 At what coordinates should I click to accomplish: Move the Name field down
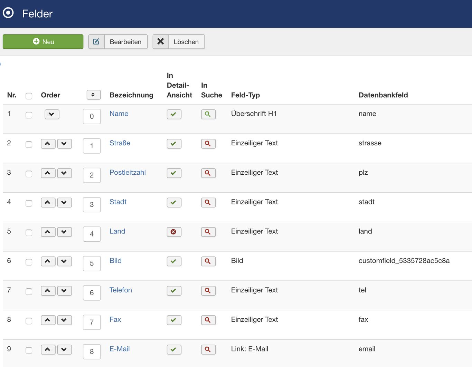(52, 114)
